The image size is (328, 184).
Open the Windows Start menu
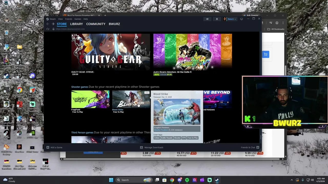click(x=111, y=180)
